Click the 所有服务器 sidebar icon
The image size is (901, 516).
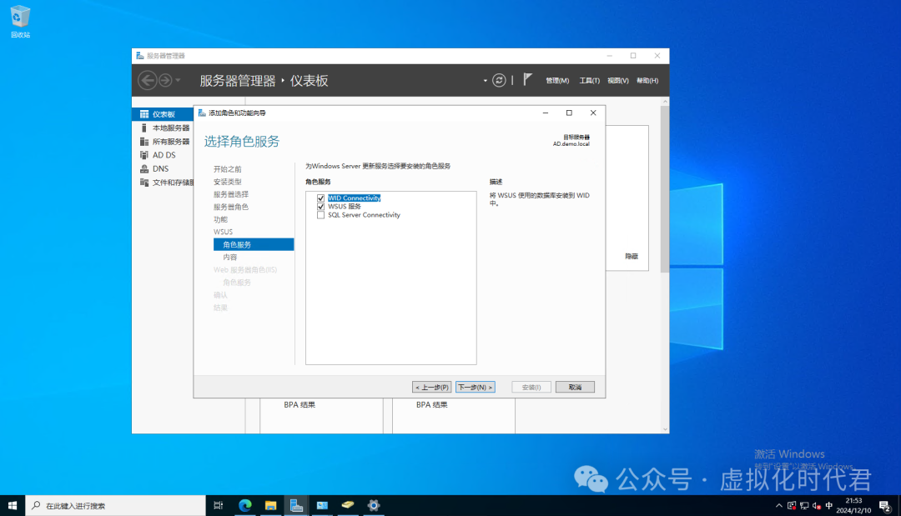click(144, 142)
